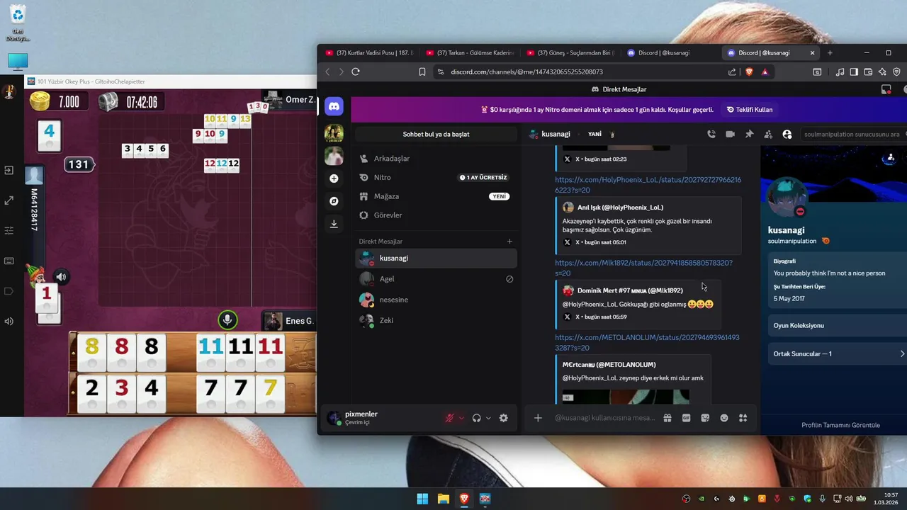Switch to Güneş Suçlarımdan Biri tab
The image size is (907, 510).
click(x=570, y=52)
